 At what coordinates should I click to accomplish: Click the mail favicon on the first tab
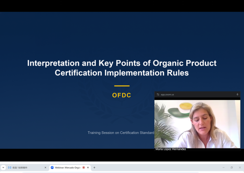point(10,168)
